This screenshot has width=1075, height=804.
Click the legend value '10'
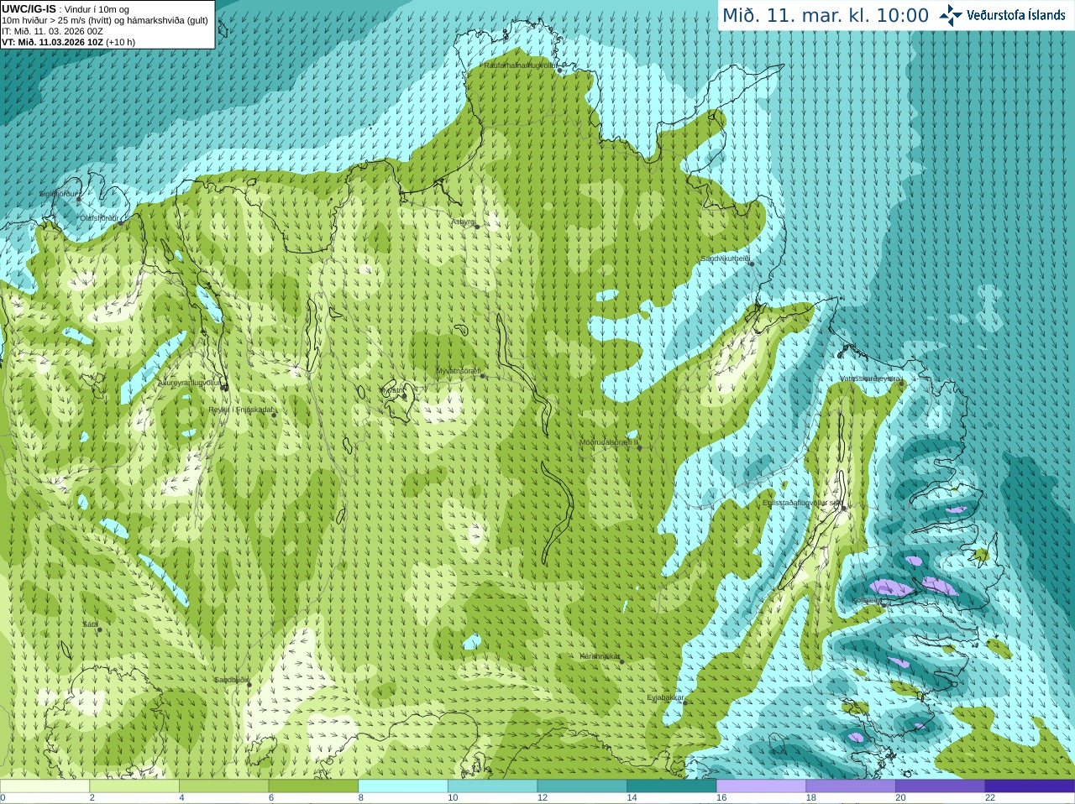(453, 798)
